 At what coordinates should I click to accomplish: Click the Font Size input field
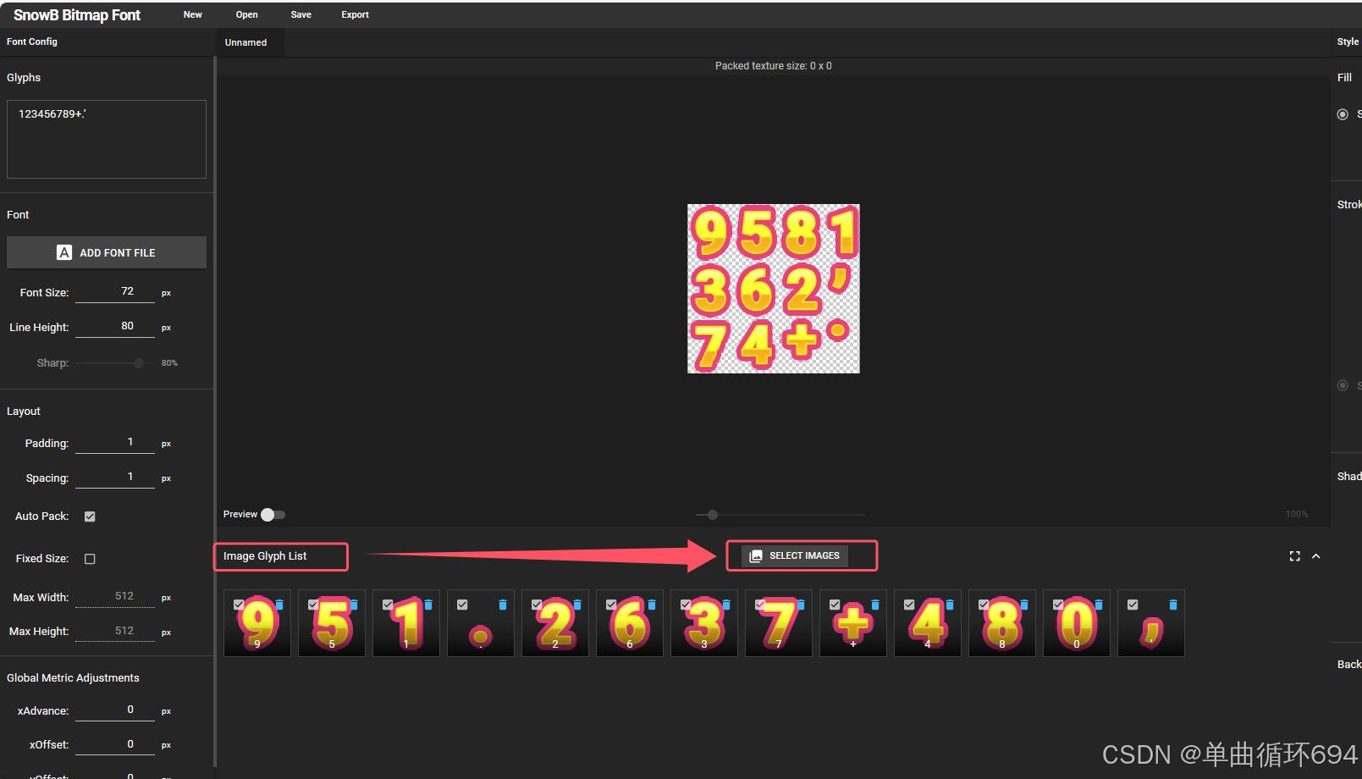pos(115,292)
